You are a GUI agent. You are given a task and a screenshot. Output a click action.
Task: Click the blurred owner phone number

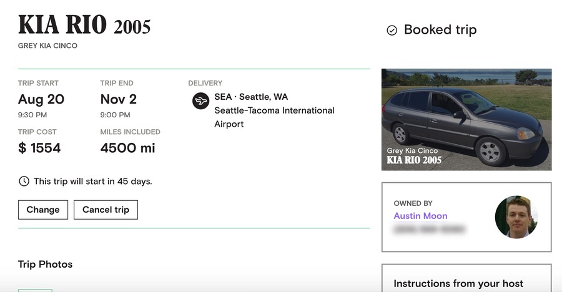(x=430, y=230)
